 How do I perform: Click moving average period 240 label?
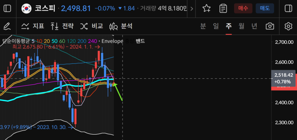93,41
